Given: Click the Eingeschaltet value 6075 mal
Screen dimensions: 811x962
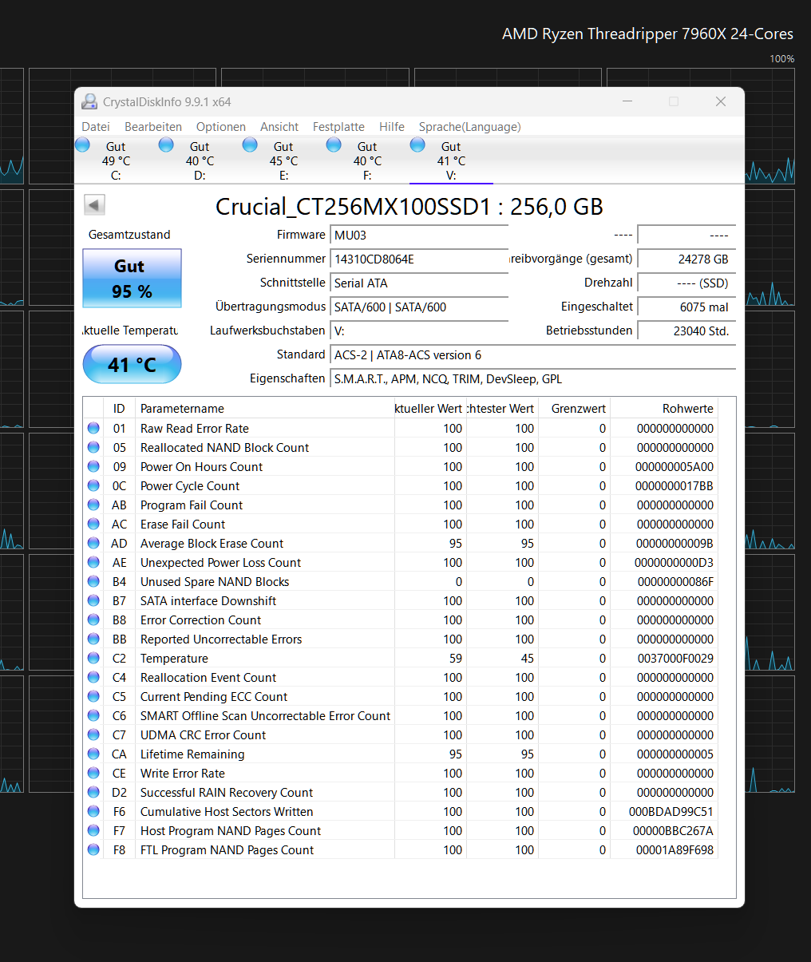Looking at the screenshot, I should pyautogui.click(x=686, y=307).
